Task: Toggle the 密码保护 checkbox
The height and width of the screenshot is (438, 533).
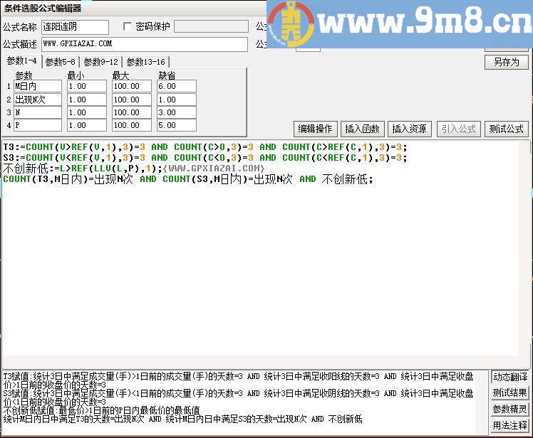Action: (x=128, y=27)
